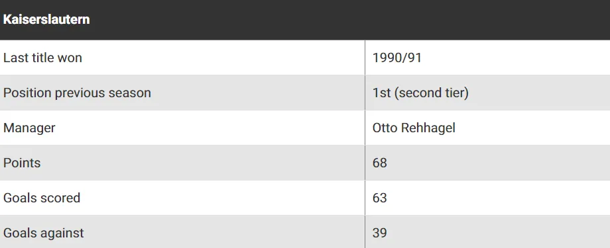610x248 pixels.
Task: Select the 'Goals scored' label
Action: pyautogui.click(x=42, y=198)
